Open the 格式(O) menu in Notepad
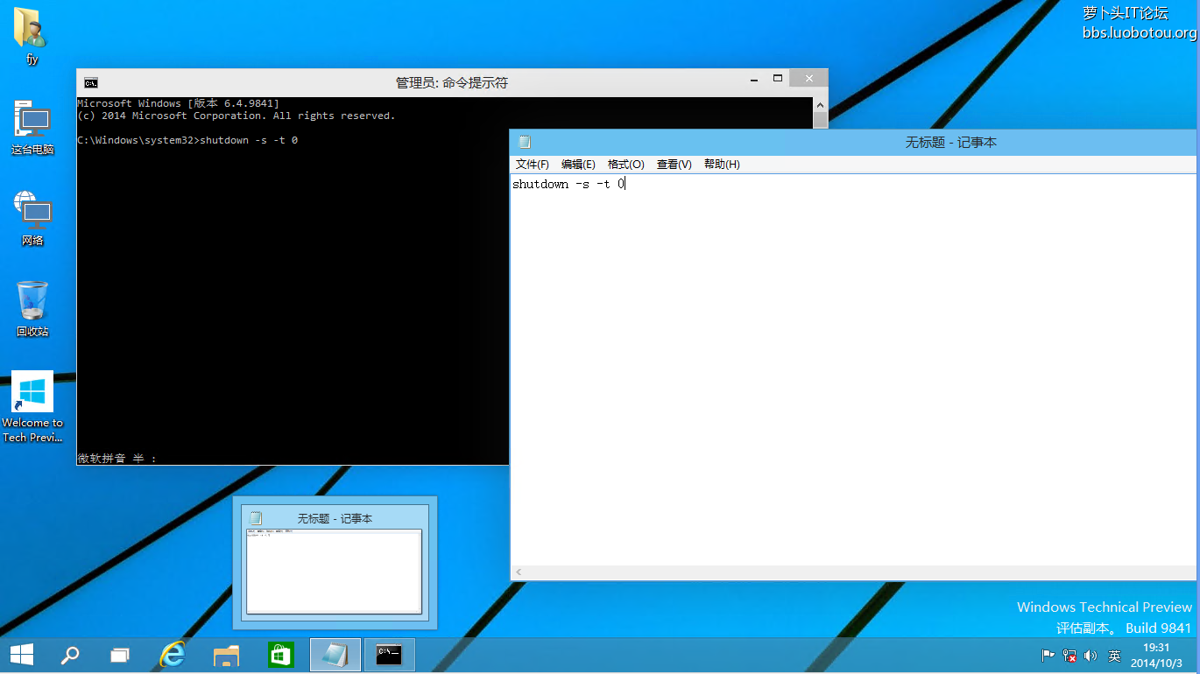This screenshot has width=1200, height=674. tap(626, 165)
